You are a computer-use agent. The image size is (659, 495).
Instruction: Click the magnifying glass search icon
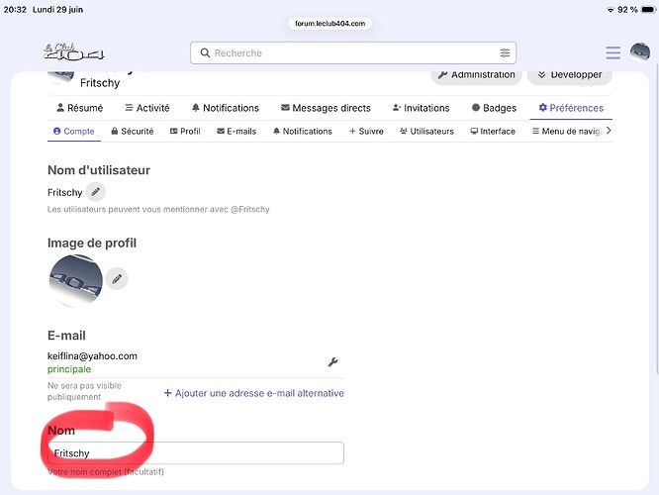205,53
